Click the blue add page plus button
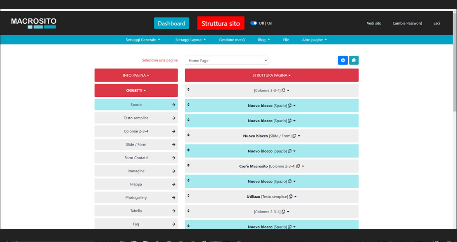Screen dimensions: 457x242 (343, 60)
